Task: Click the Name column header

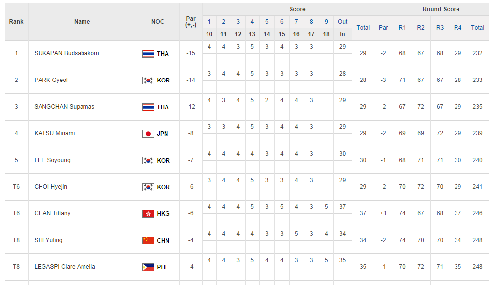Action: coord(82,22)
